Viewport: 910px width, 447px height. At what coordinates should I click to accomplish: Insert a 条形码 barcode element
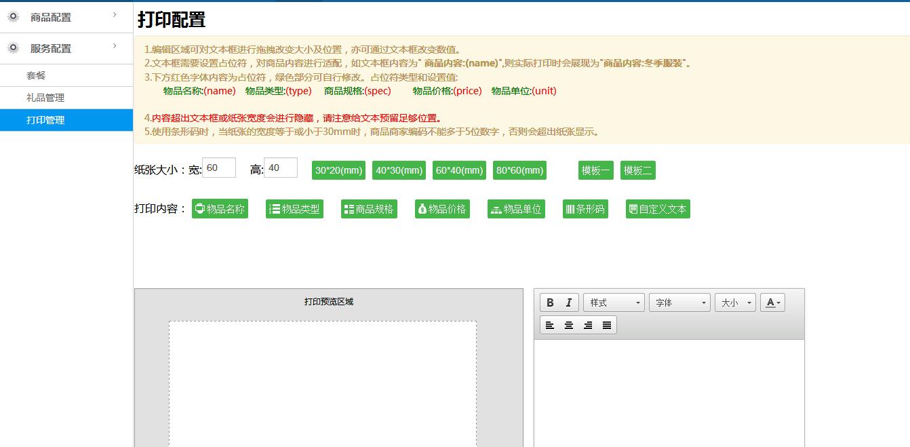pyautogui.click(x=585, y=209)
